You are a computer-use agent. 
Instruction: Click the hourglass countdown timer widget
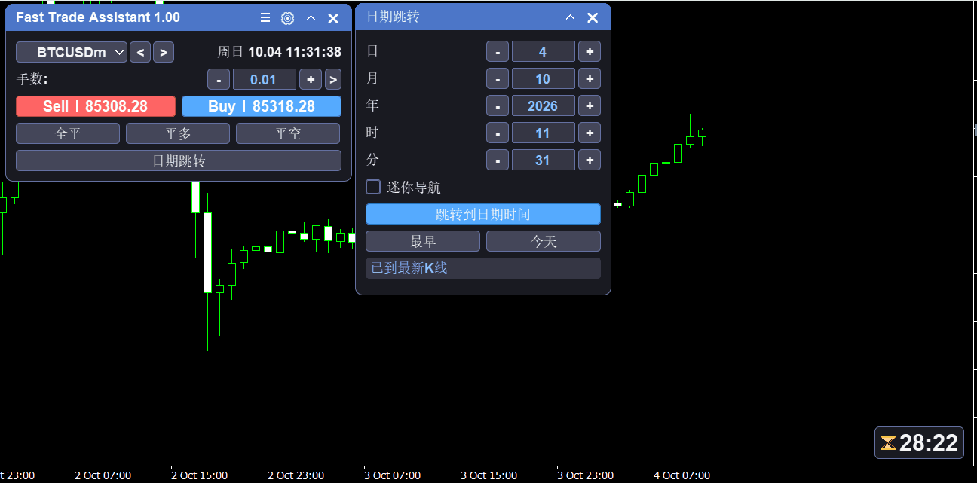pos(919,442)
